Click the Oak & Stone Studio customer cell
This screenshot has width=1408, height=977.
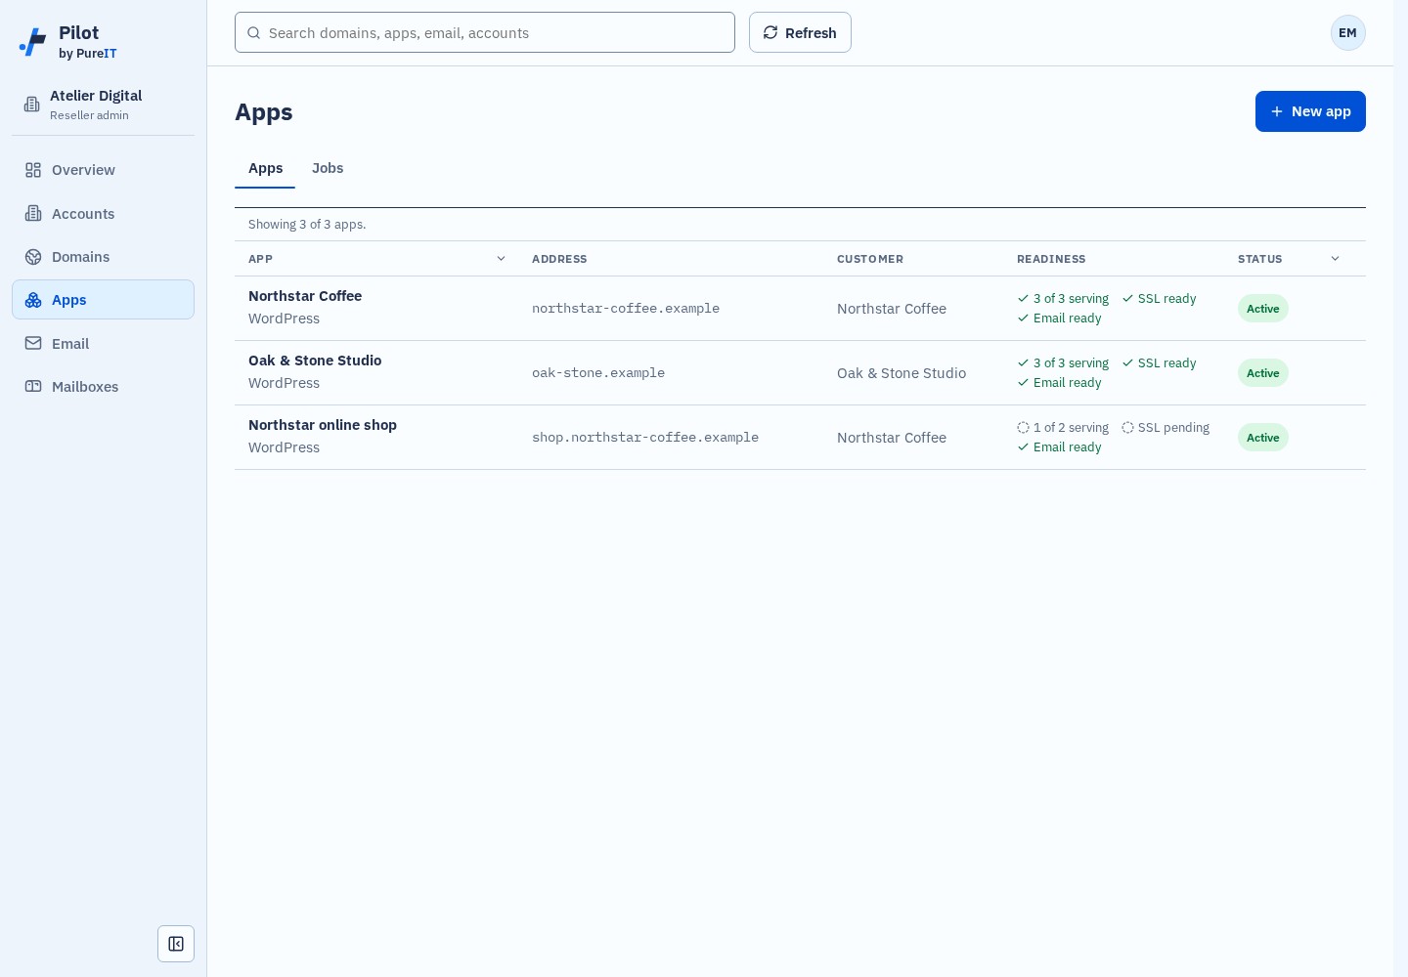902,373
